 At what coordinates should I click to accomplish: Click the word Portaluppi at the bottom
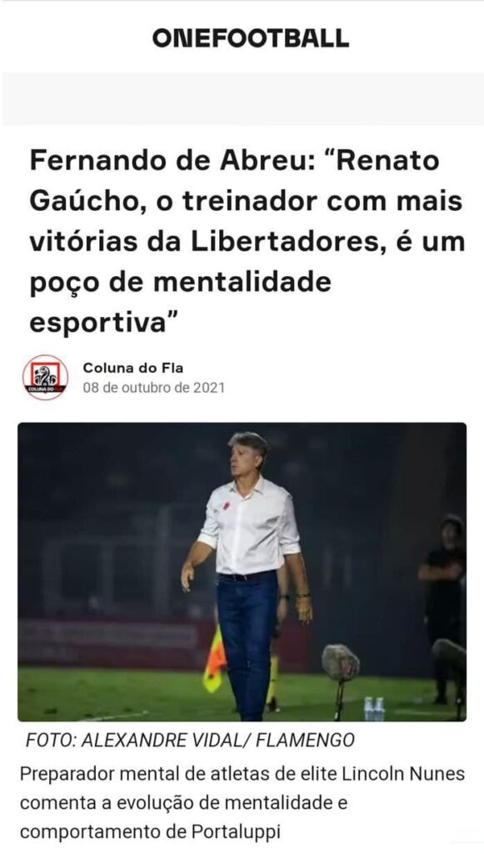pyautogui.click(x=236, y=833)
